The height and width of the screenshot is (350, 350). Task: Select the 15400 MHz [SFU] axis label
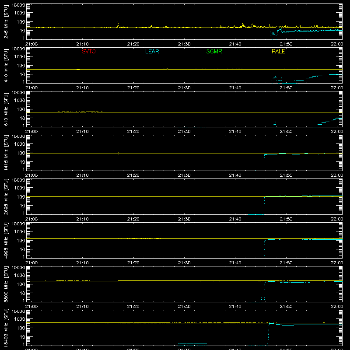[6, 328]
